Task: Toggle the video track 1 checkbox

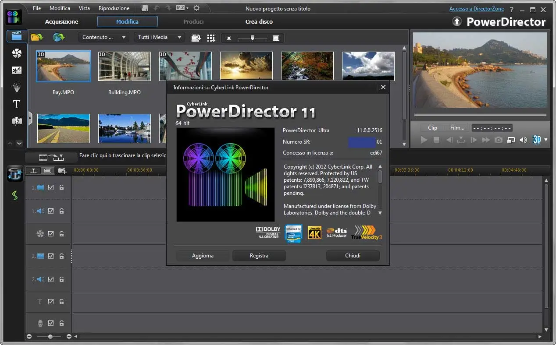Action: pos(51,187)
